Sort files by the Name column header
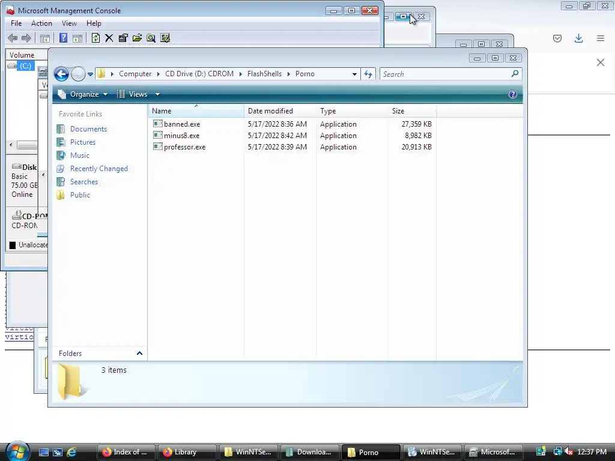 (196, 111)
